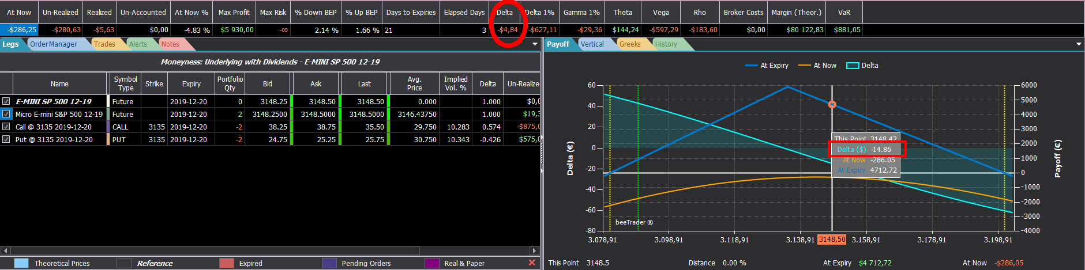Click the left arrow of the horizontal scrollbar
This screenshot has width=1085, height=270.
pyautogui.click(x=5, y=250)
